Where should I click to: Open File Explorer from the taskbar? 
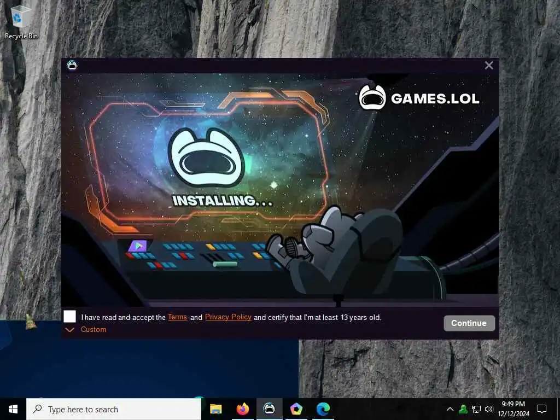tap(215, 409)
